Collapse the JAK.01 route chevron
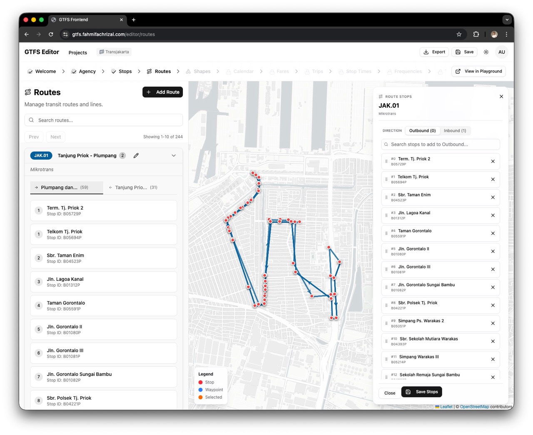This screenshot has width=533, height=435. [174, 155]
